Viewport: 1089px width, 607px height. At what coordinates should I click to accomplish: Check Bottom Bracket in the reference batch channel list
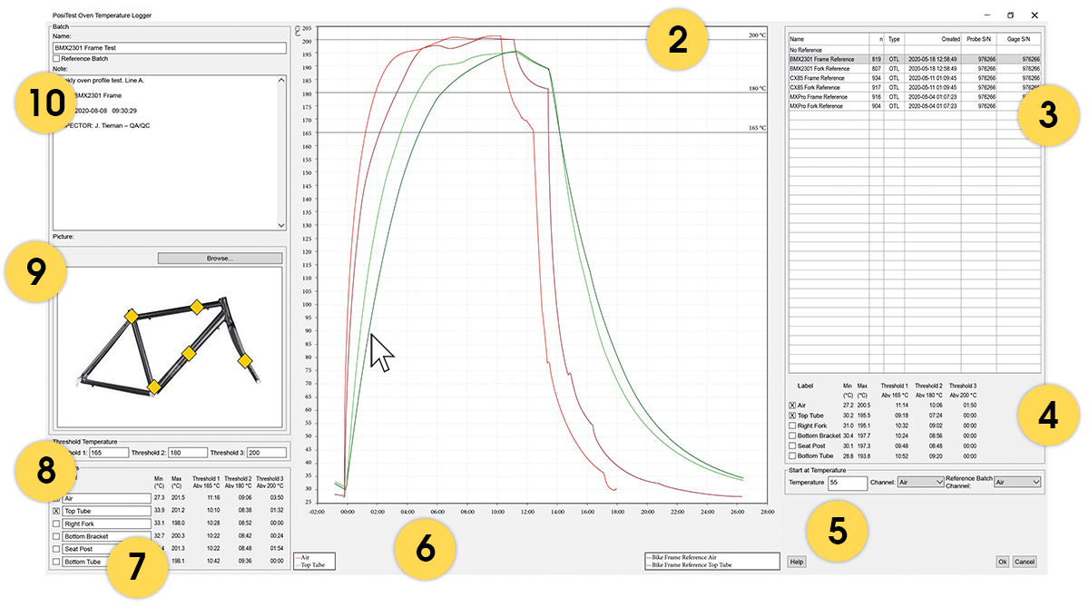click(792, 436)
